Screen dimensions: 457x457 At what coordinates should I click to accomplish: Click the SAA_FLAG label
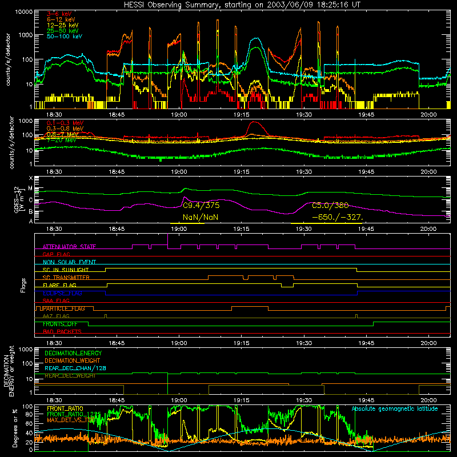[56, 300]
